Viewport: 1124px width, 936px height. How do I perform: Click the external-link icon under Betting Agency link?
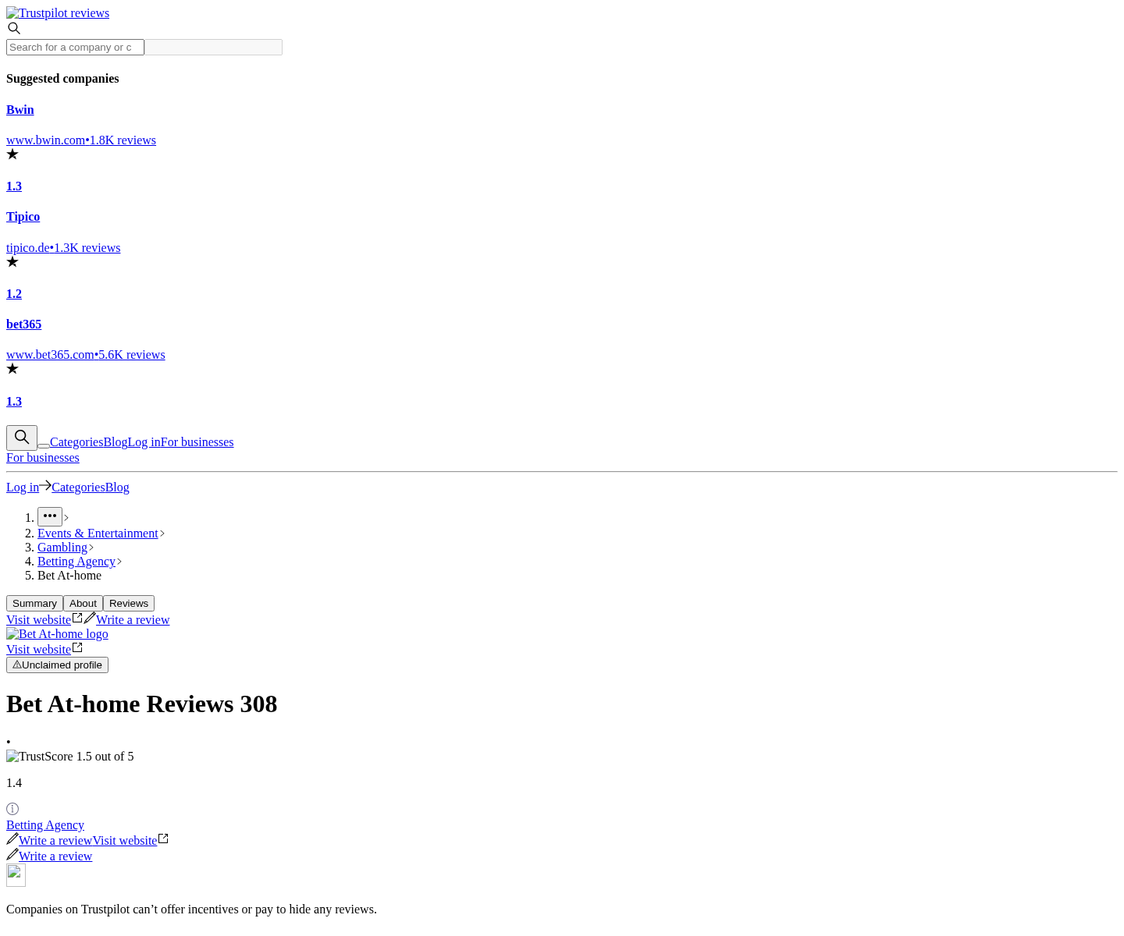click(163, 838)
